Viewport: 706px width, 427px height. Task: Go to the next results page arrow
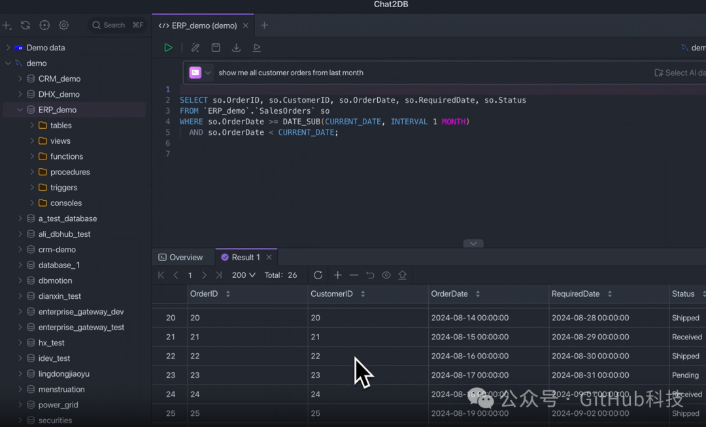(204, 275)
